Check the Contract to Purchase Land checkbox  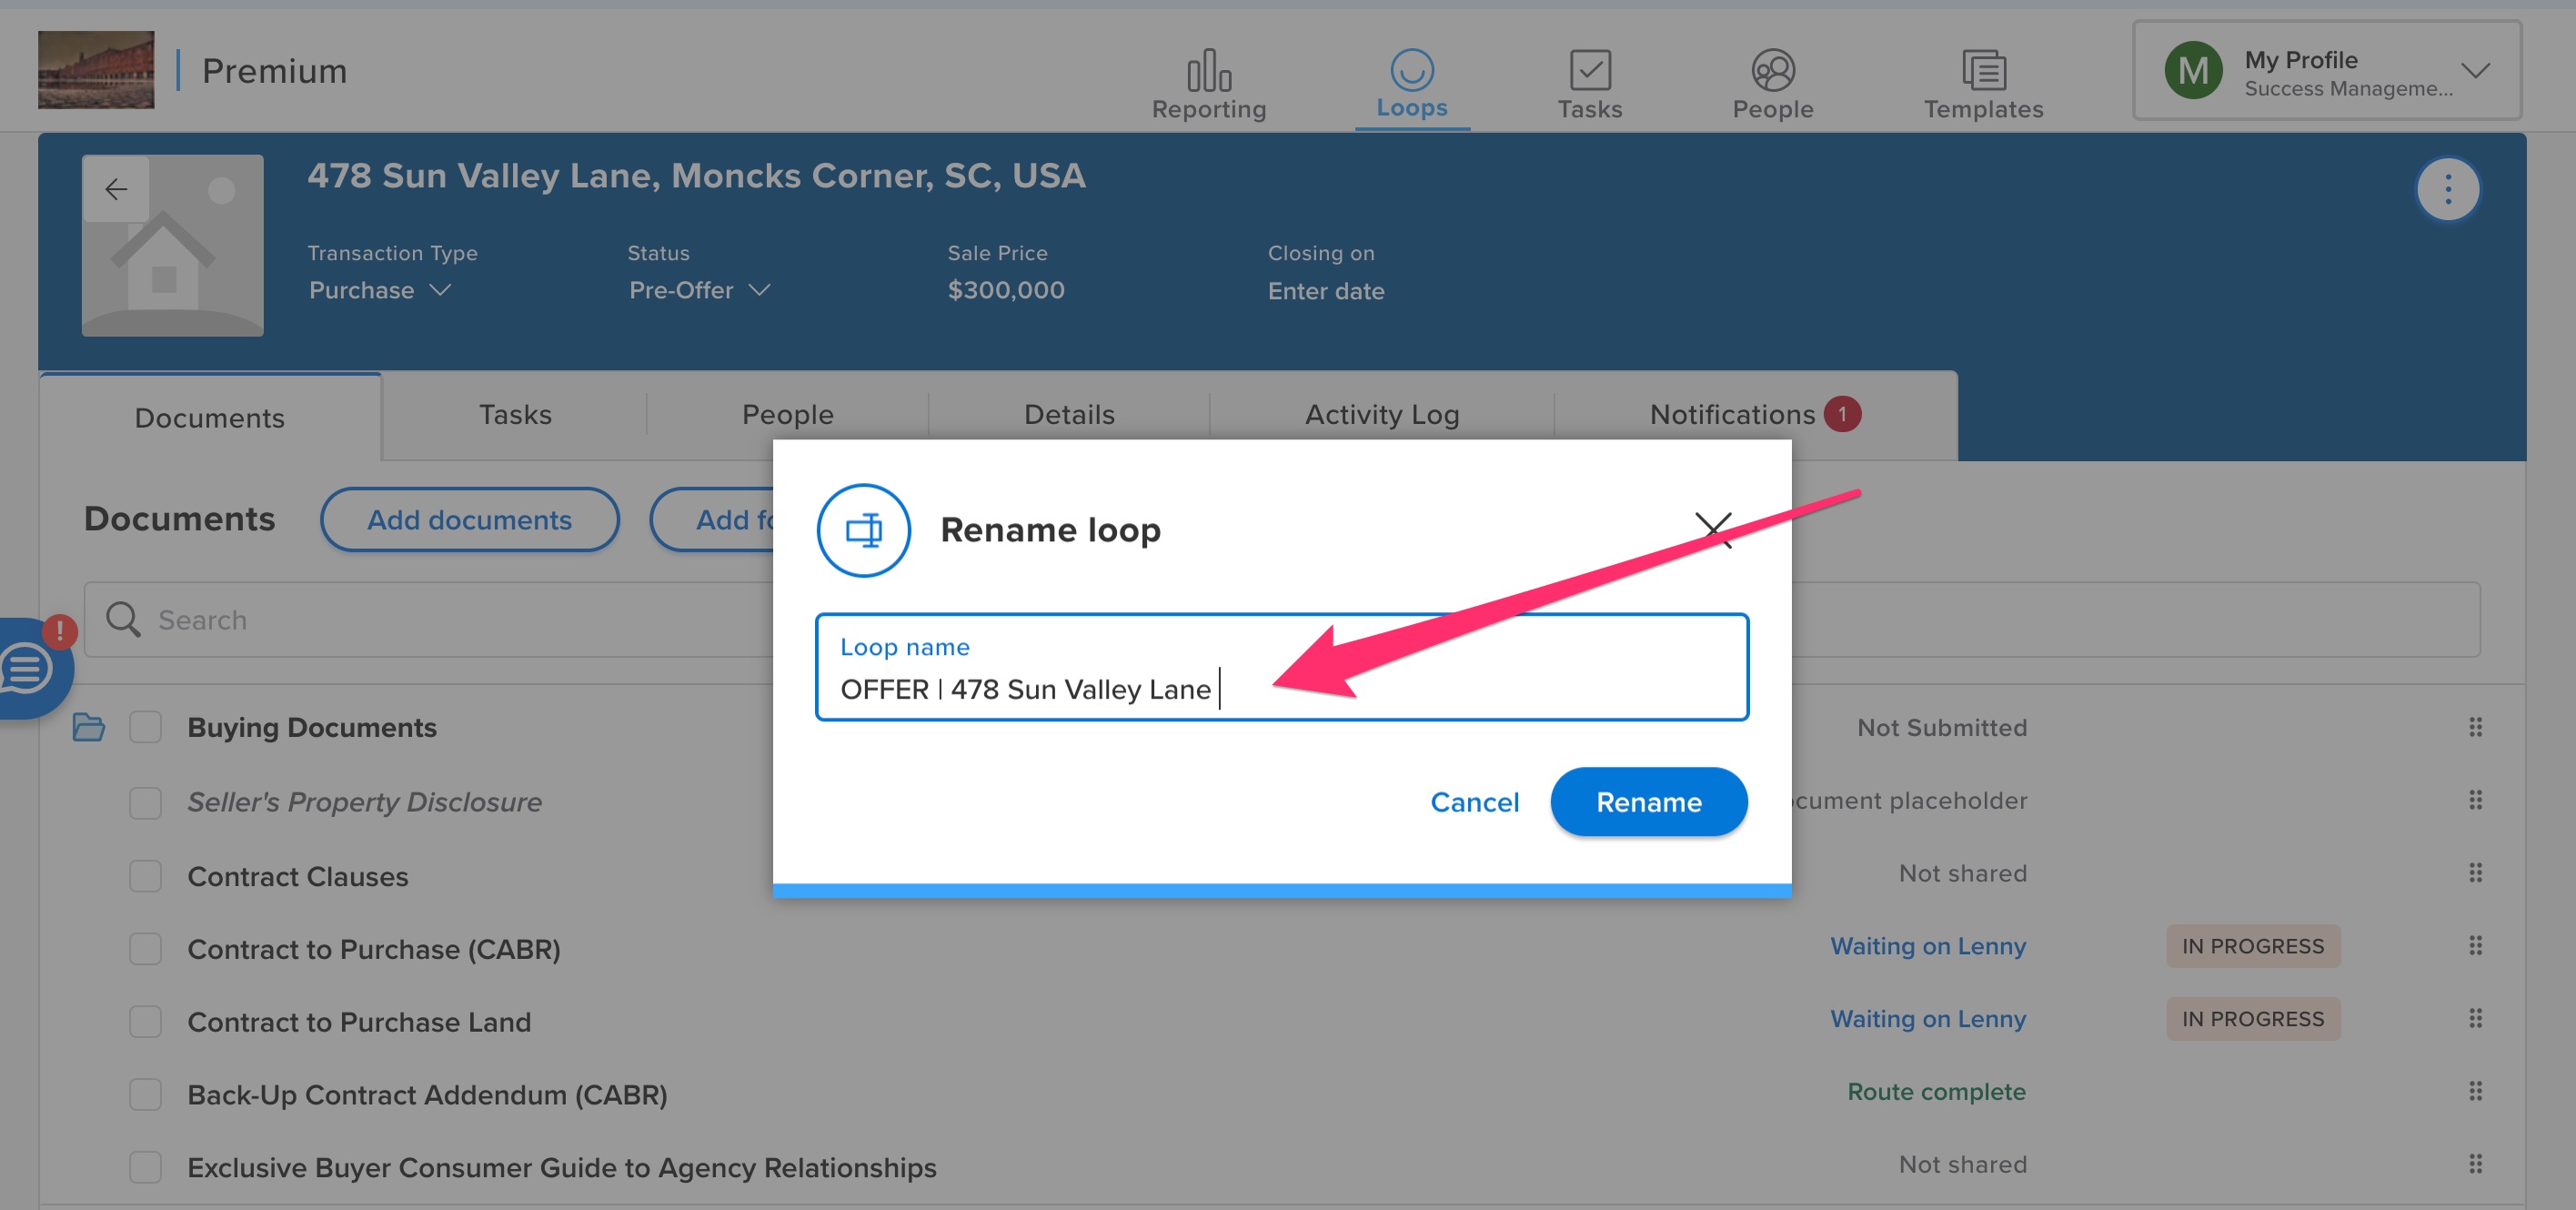(145, 1022)
